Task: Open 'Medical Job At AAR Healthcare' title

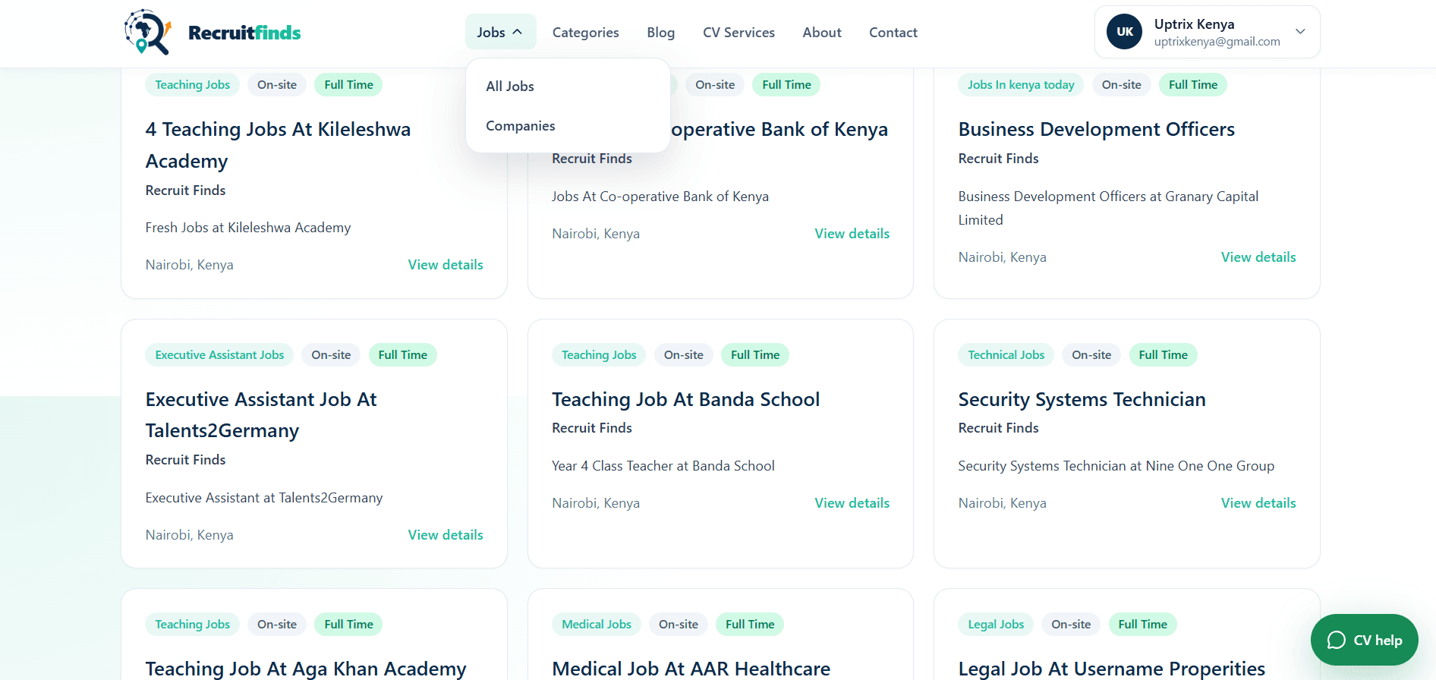Action: pyautogui.click(x=691, y=669)
